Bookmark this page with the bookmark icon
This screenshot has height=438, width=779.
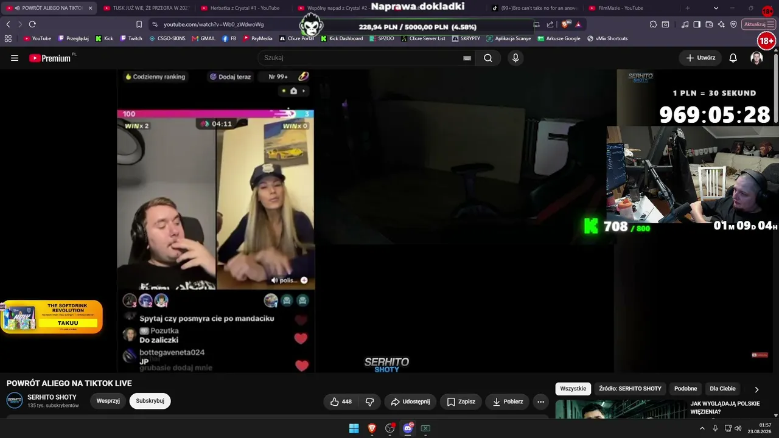(x=139, y=24)
